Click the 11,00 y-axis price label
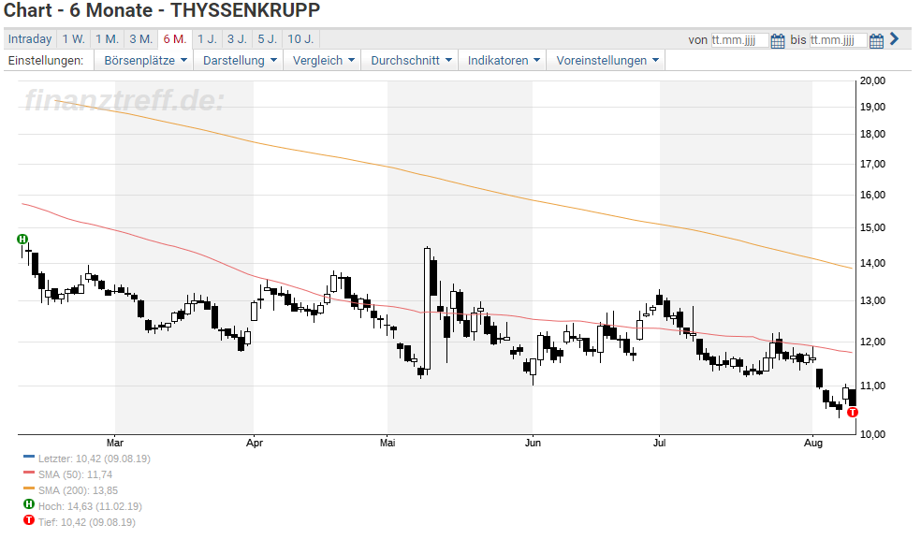The width and height of the screenshot is (921, 539). [x=872, y=386]
